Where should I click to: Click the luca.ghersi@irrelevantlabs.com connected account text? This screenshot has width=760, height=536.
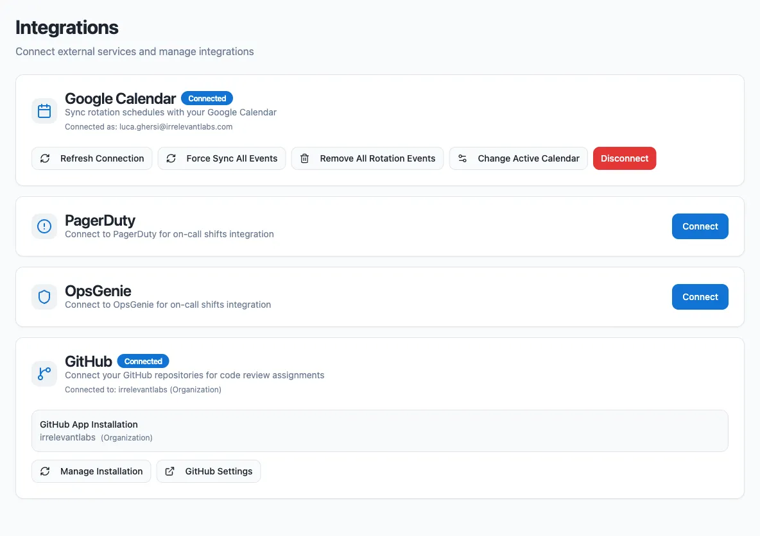[176, 127]
